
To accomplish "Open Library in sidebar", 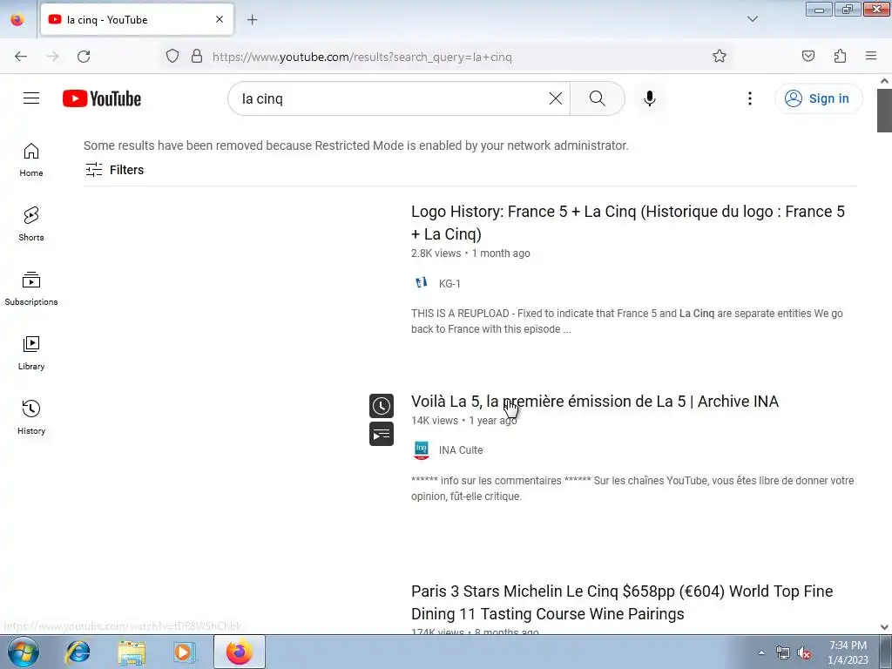I will [31, 354].
